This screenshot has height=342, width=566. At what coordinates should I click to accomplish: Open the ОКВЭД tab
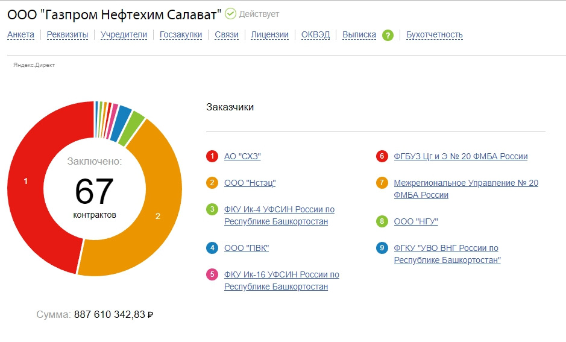click(315, 34)
